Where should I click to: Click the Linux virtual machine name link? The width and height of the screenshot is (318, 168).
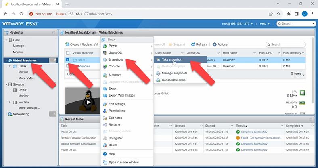pyautogui.click(x=82, y=60)
